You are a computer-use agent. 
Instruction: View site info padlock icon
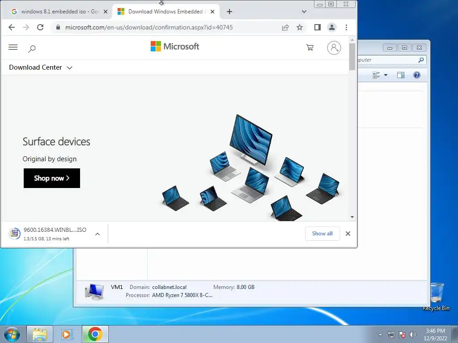click(x=58, y=27)
